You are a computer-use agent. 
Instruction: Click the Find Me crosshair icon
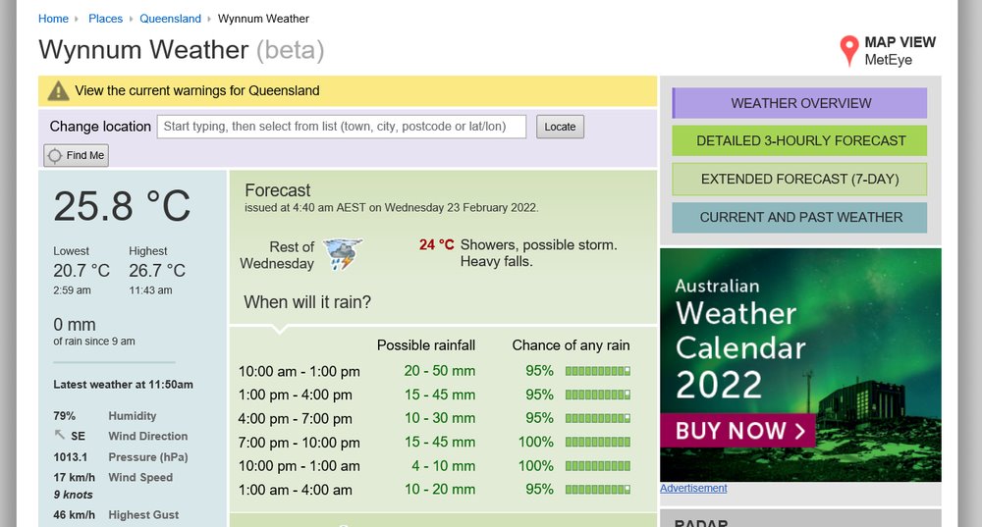[x=55, y=155]
